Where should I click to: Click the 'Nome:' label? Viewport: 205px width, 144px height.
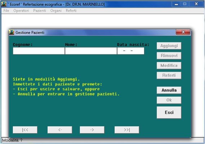71,45
